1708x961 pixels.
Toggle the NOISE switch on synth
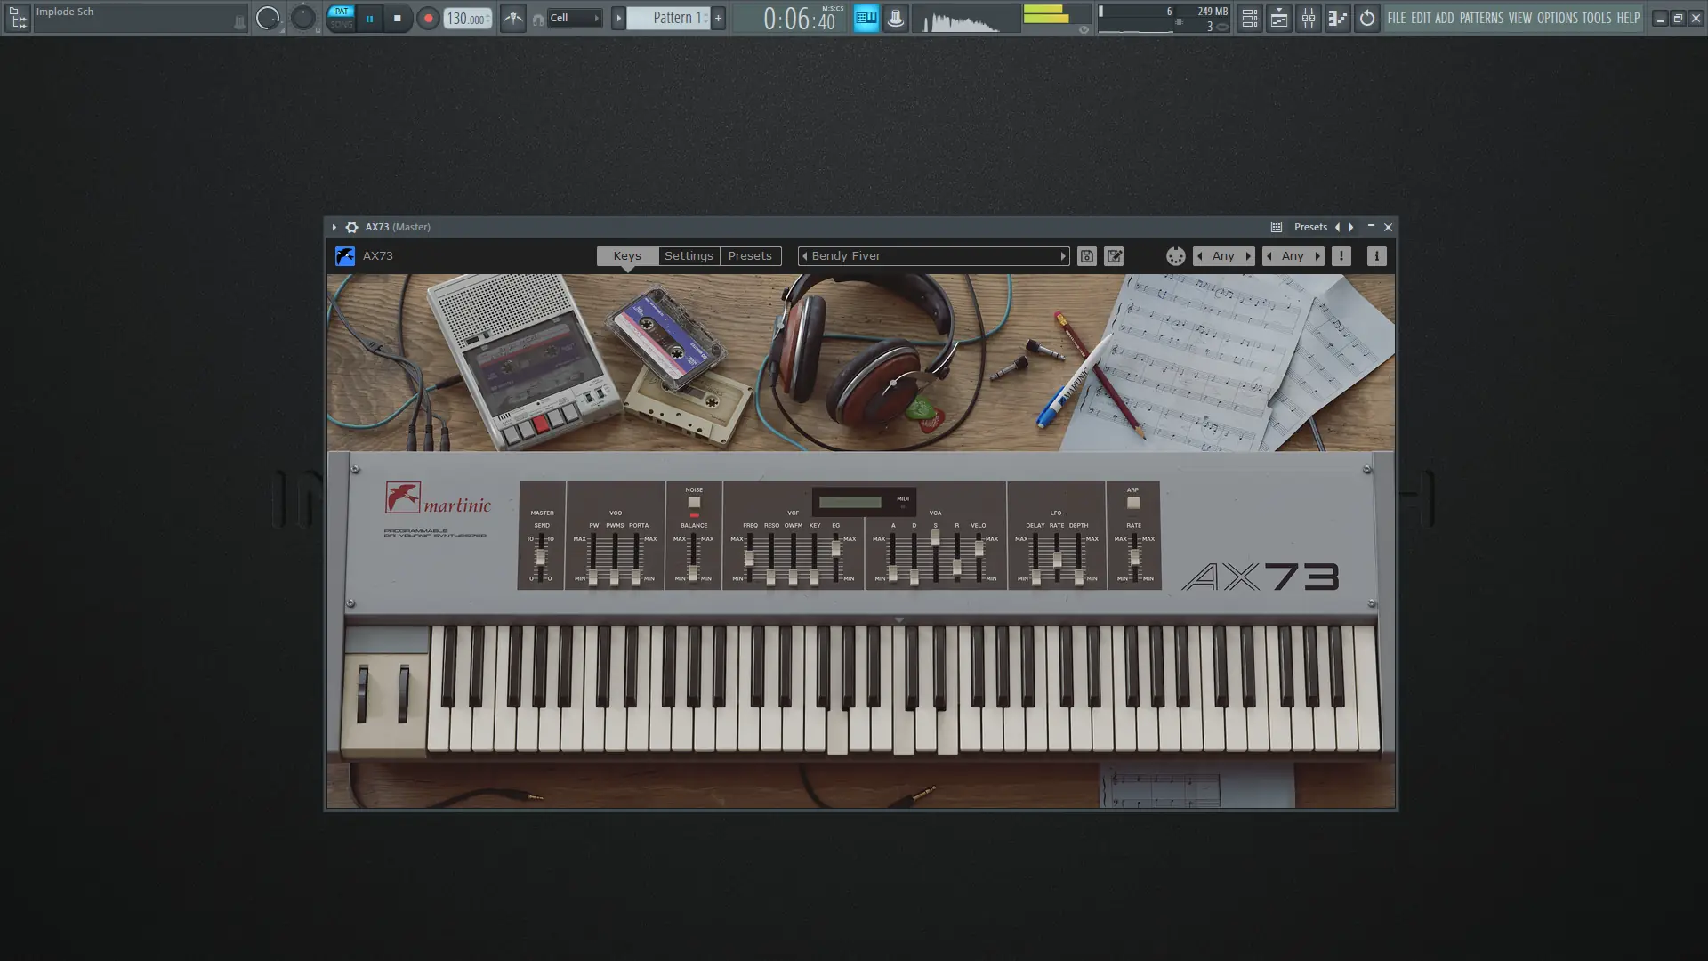(x=694, y=503)
